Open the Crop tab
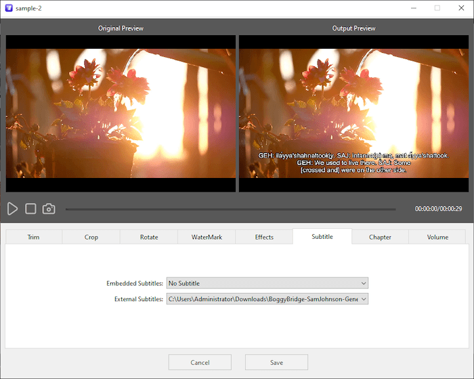 pos(91,237)
